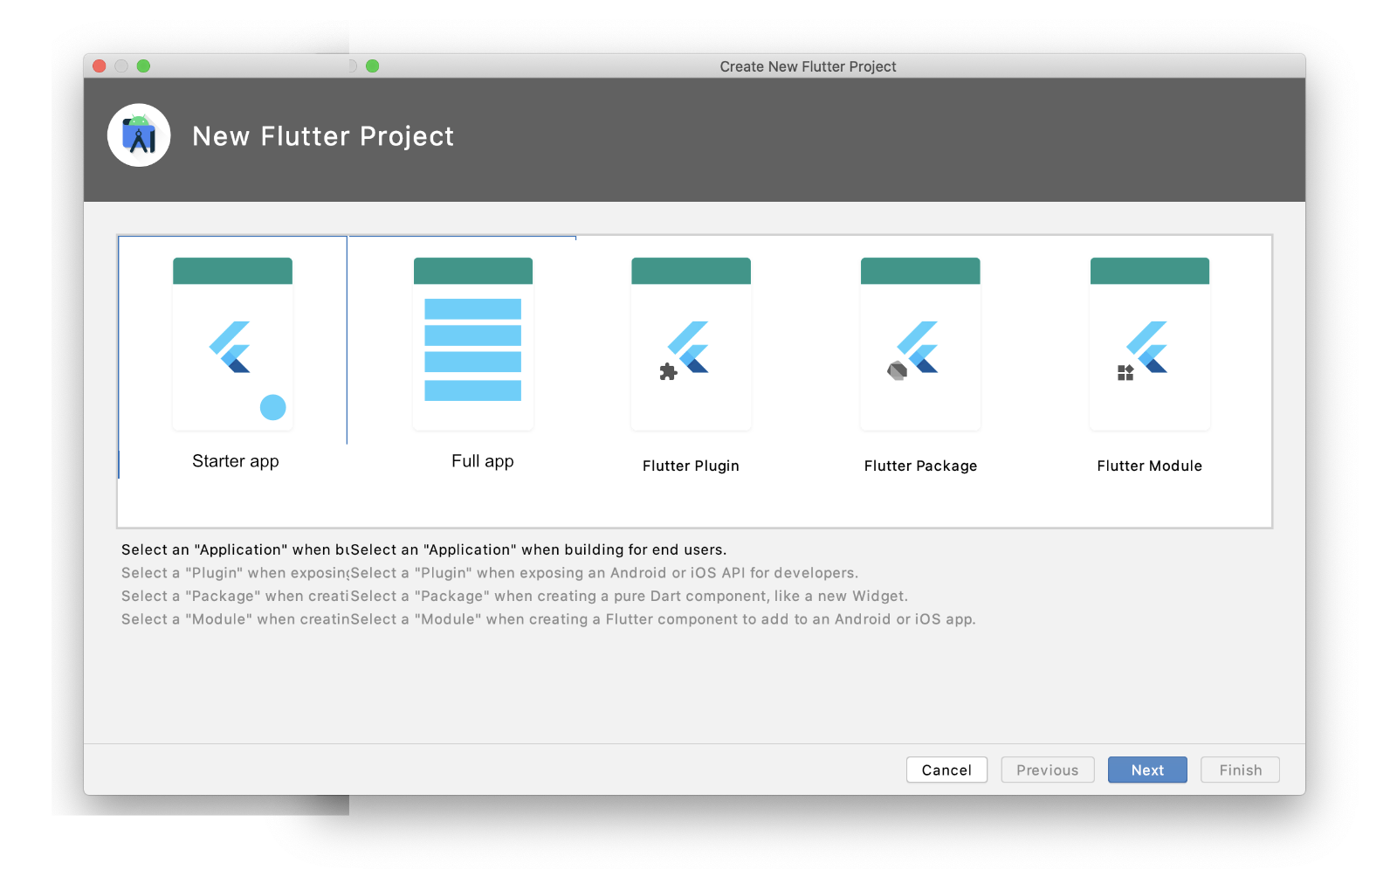The height and width of the screenshot is (870, 1397).
Task: Click the Android Studio logo in header
Action: point(139,135)
